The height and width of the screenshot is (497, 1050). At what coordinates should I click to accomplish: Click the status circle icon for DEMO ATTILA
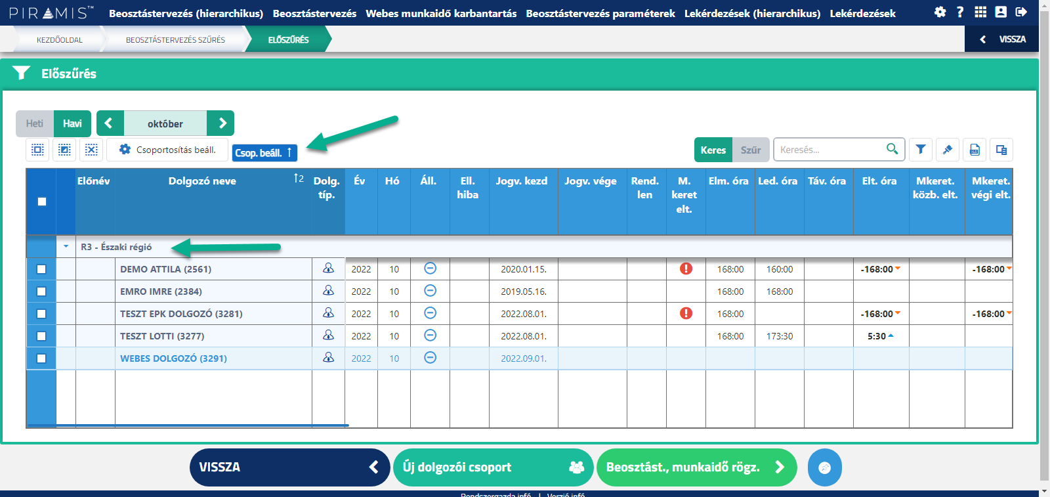430,268
